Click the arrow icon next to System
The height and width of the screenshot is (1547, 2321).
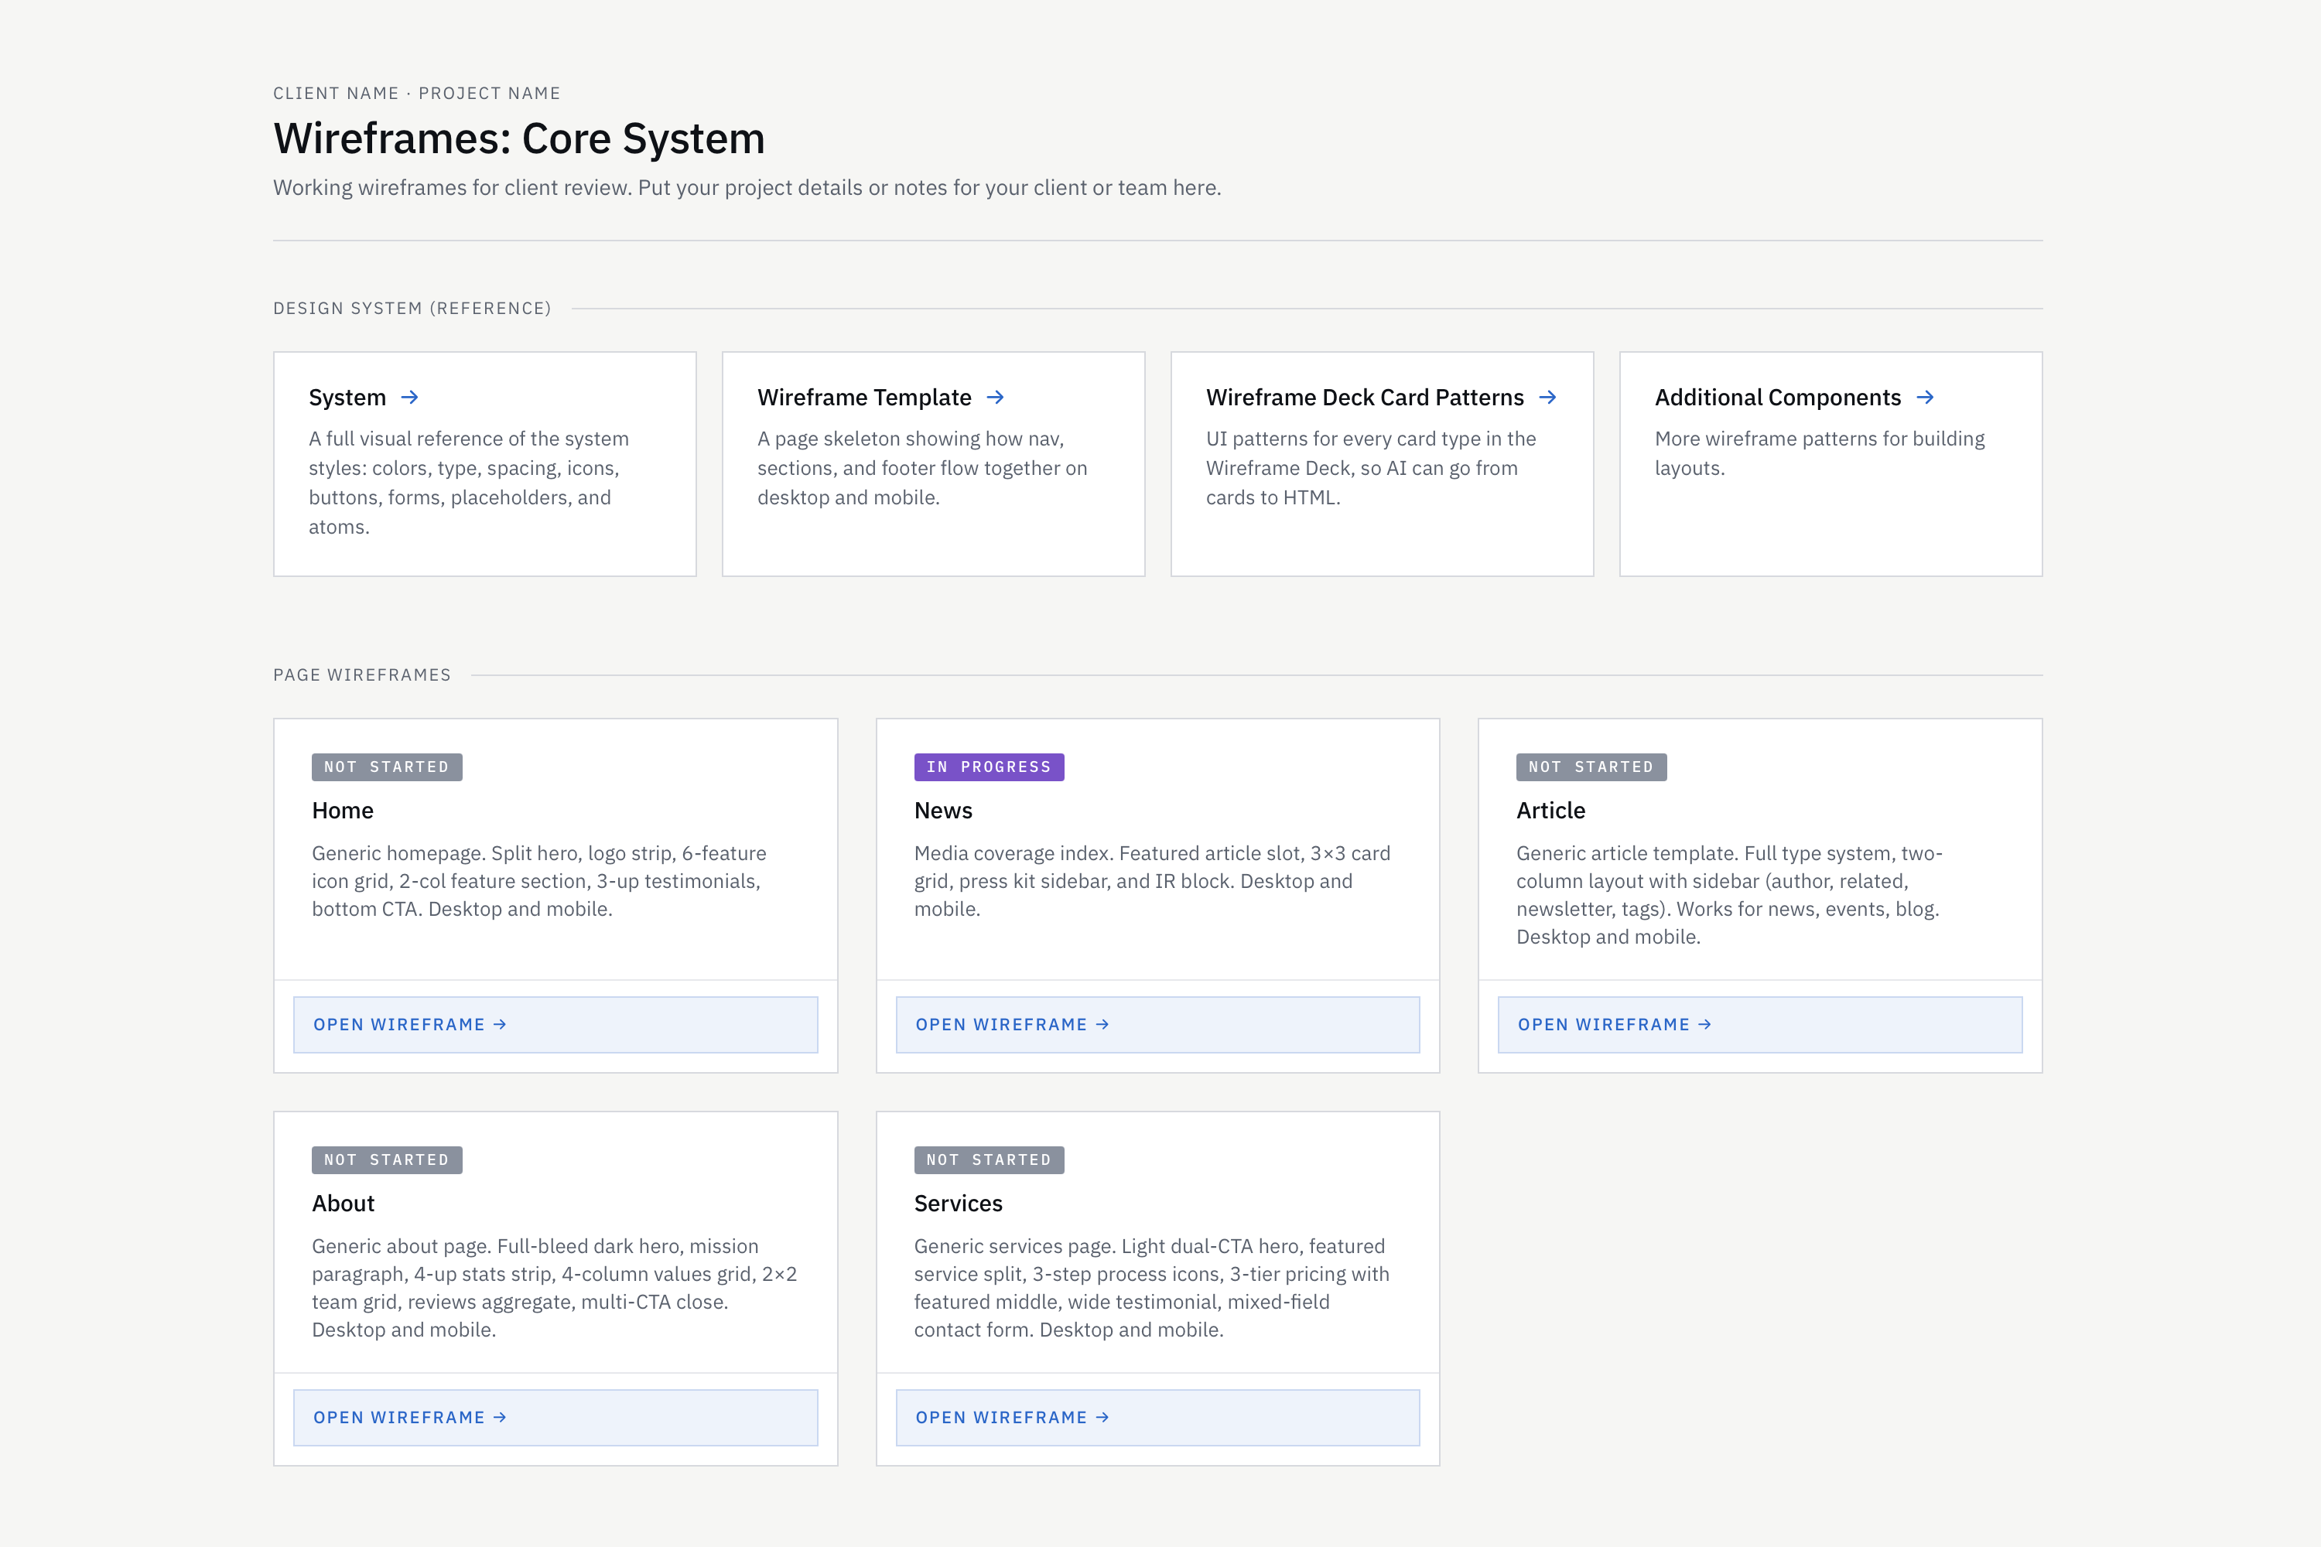[x=409, y=398]
